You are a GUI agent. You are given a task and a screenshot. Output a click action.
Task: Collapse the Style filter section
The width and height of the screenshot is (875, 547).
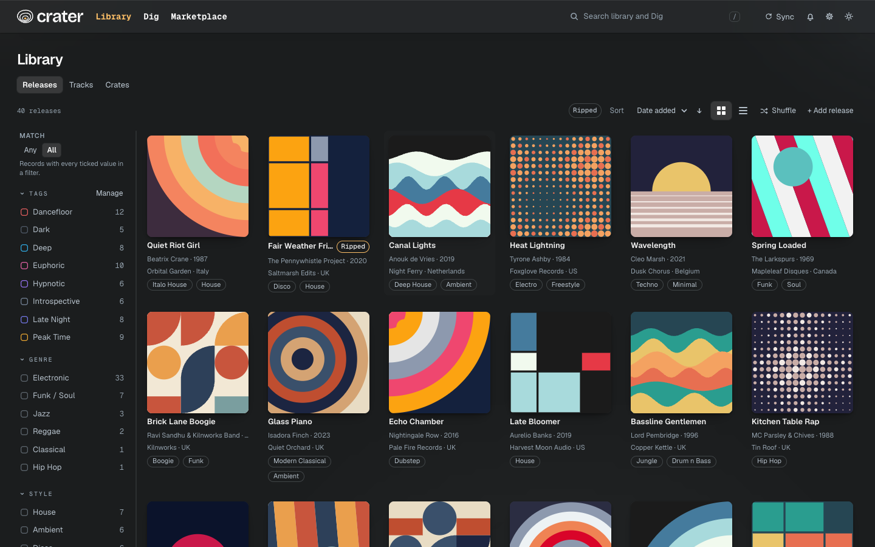[36, 494]
